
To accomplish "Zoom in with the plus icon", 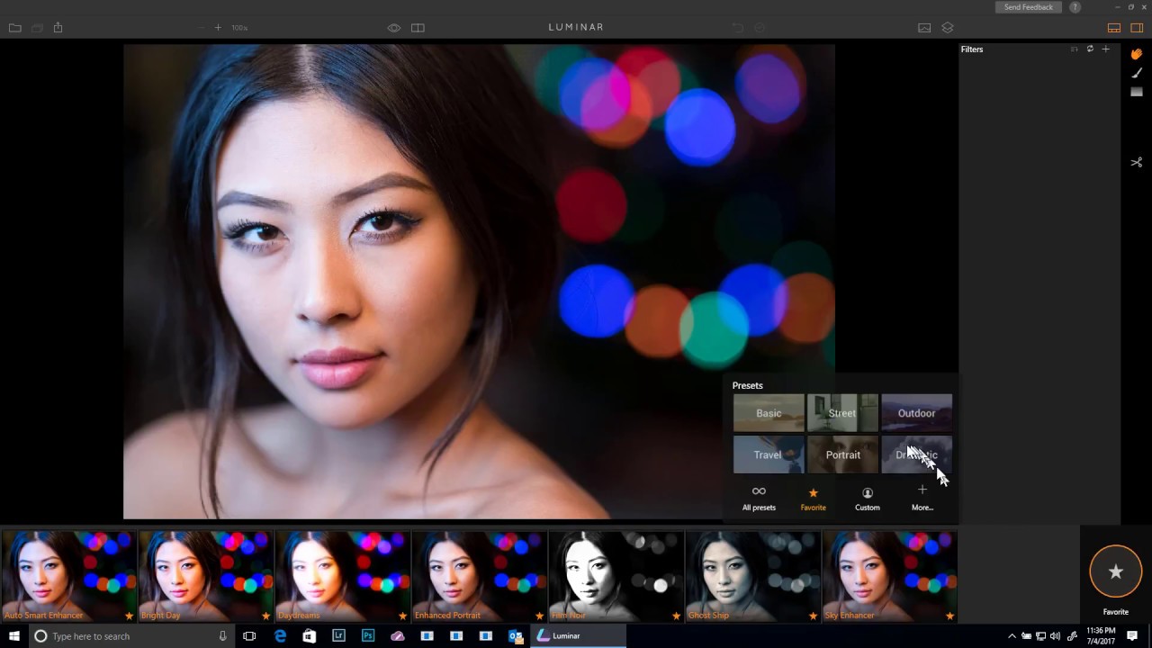I will (218, 28).
